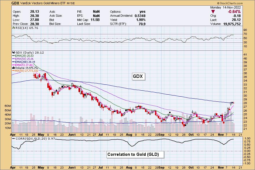Click the 'RSI(14) 65.76' panel label

pos(27,28)
